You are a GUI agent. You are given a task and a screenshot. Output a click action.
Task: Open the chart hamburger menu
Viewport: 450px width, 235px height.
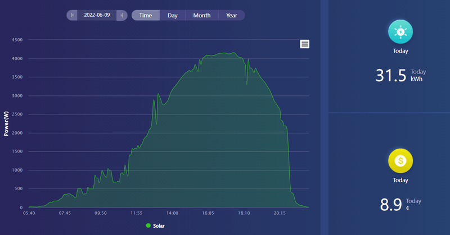[304, 44]
